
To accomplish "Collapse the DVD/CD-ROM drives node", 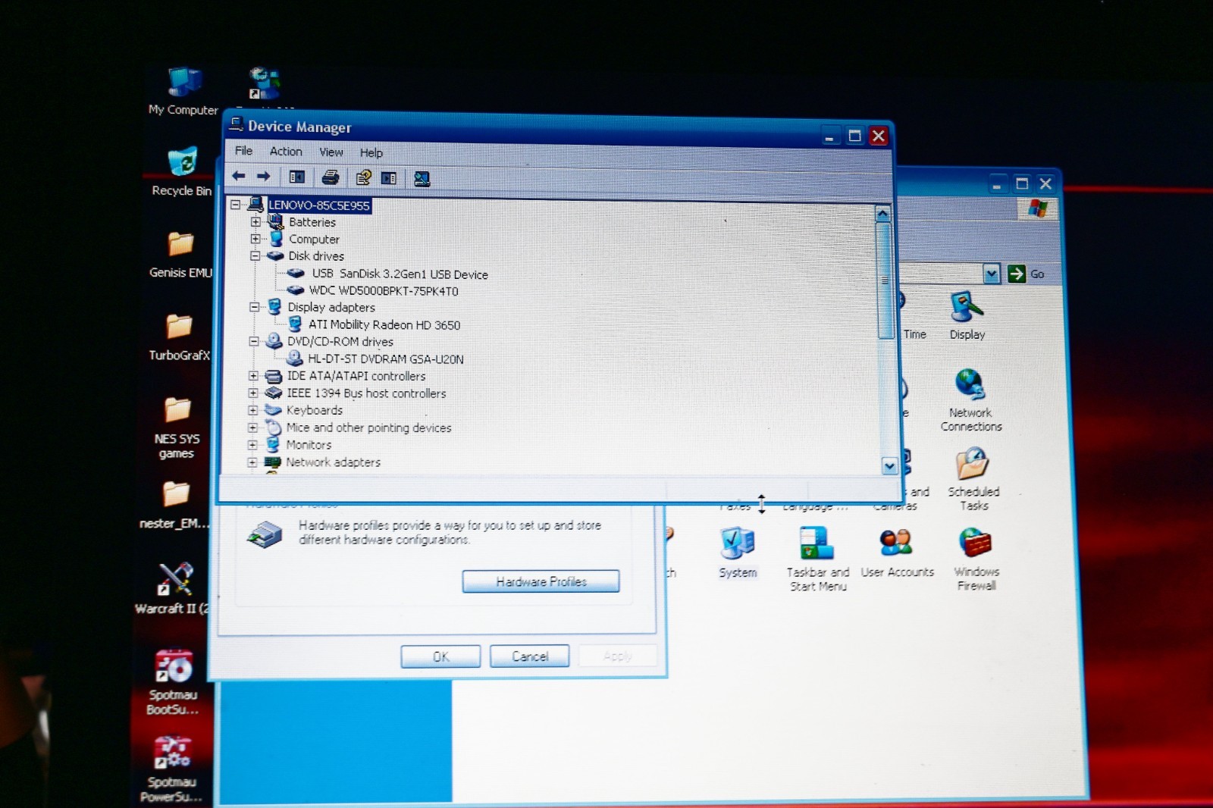I will (254, 342).
